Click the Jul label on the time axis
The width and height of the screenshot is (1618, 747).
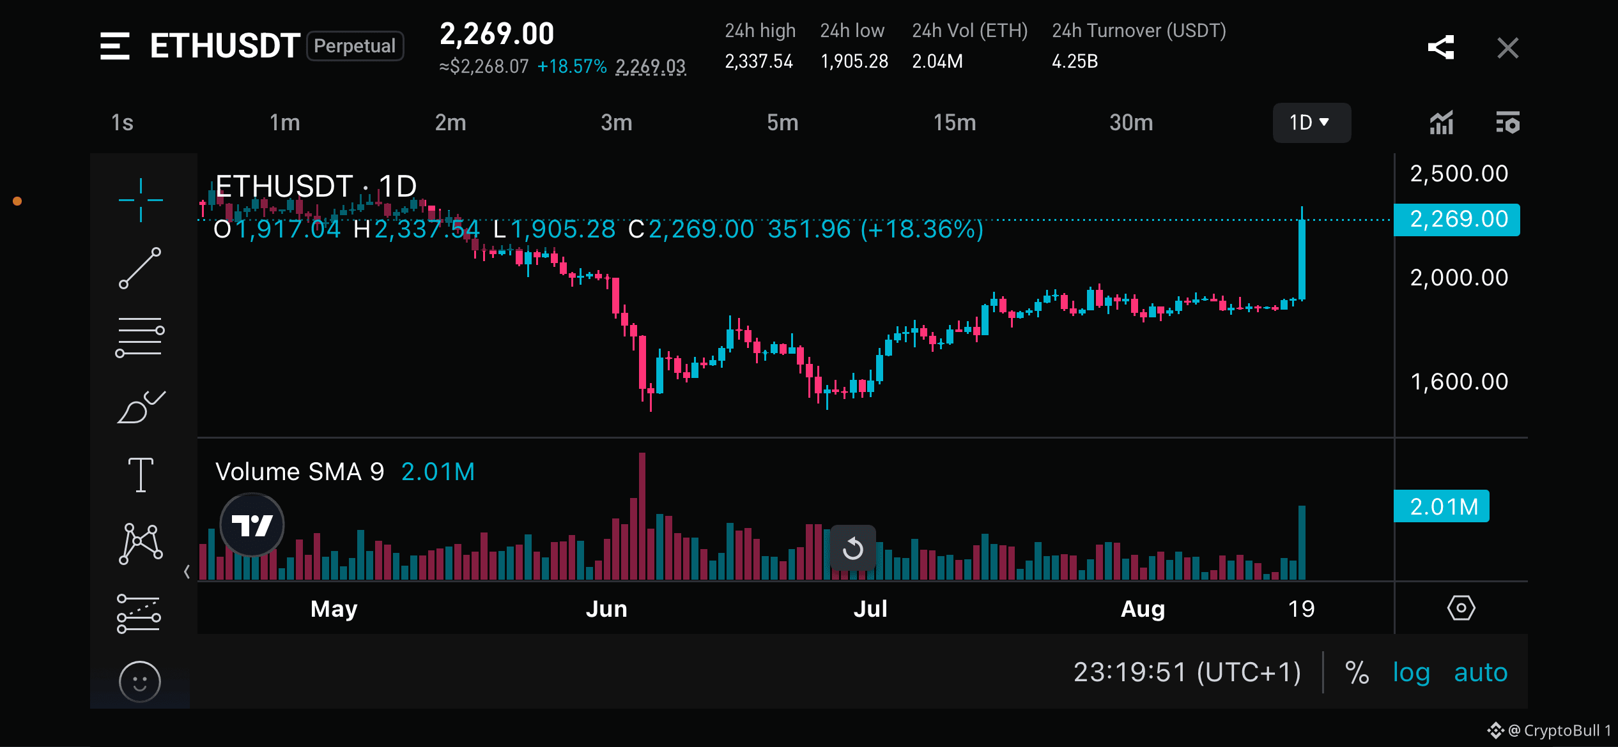point(870,608)
